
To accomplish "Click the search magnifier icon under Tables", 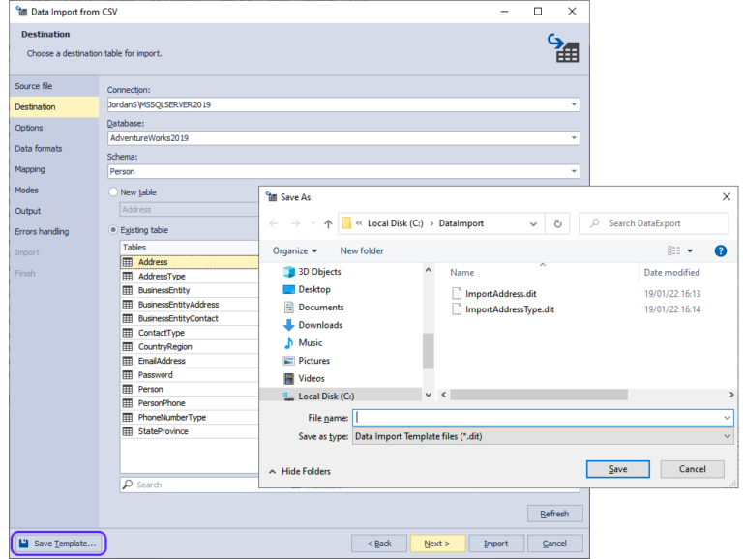I will [x=128, y=485].
